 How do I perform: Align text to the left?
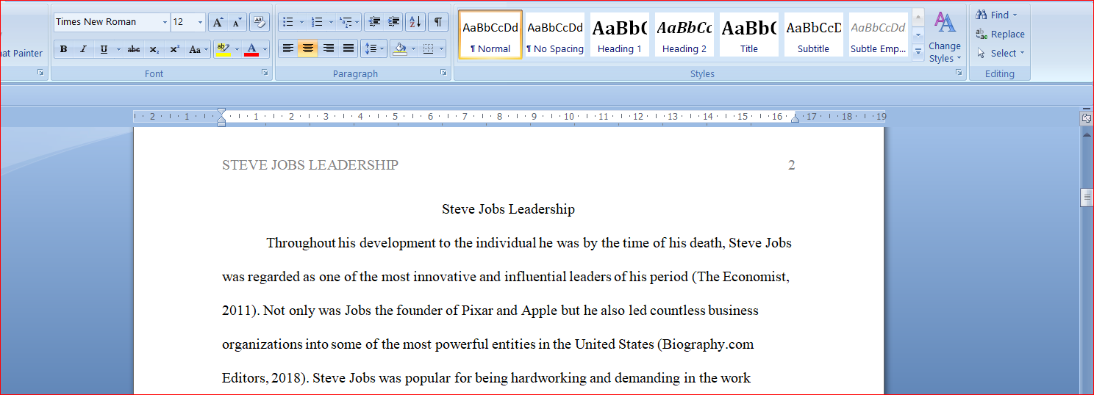coord(288,49)
